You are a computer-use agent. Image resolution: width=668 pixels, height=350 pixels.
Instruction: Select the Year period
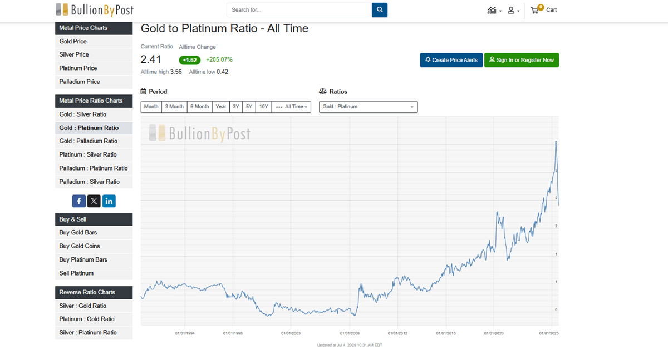pos(221,107)
